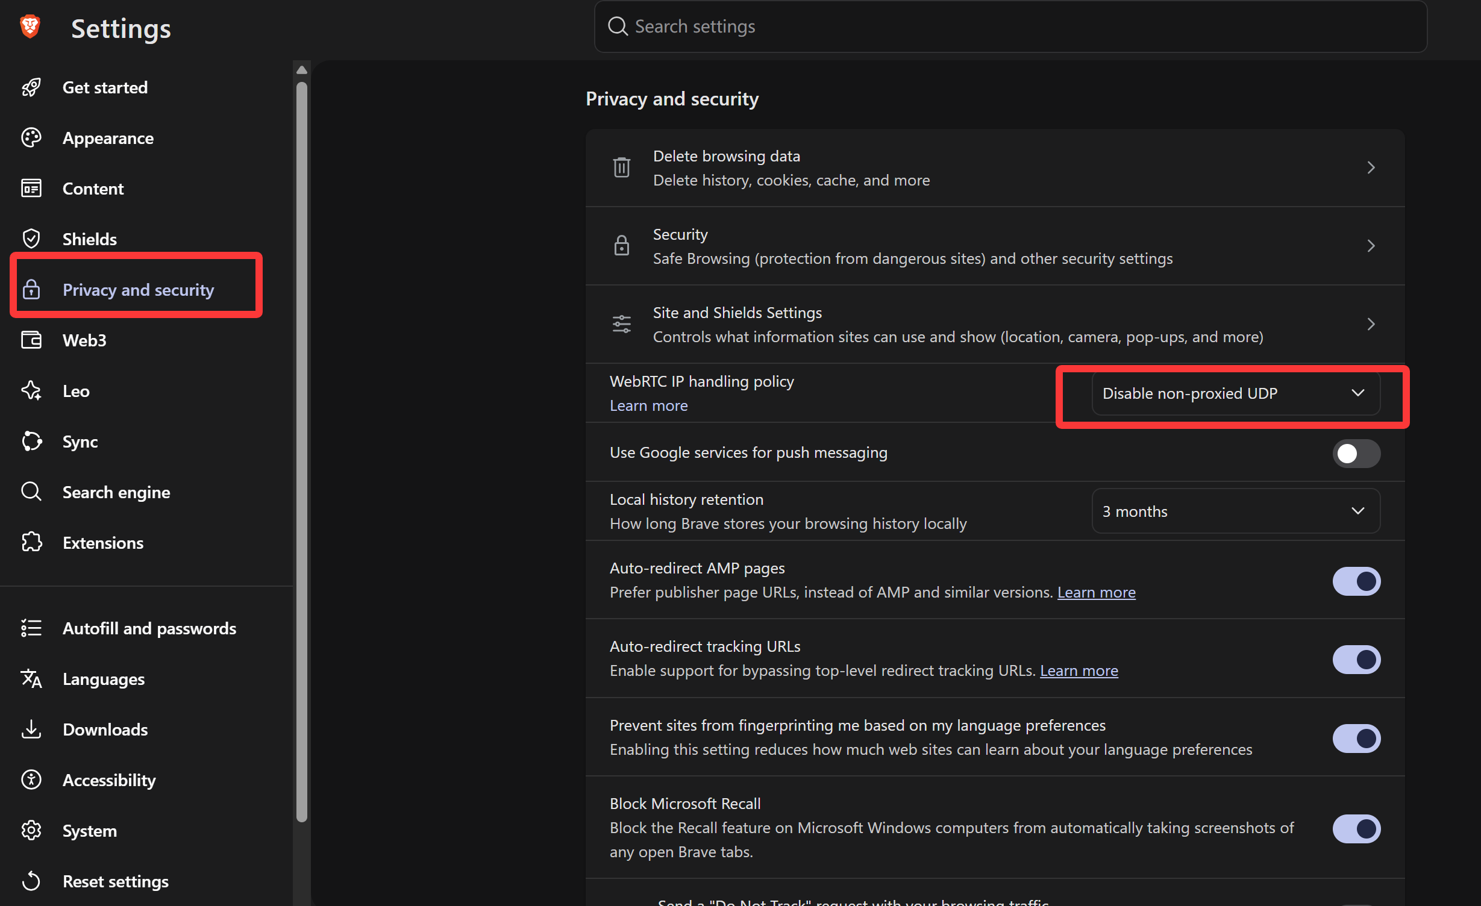Expand Site and Shields Settings chevron

tap(1371, 324)
